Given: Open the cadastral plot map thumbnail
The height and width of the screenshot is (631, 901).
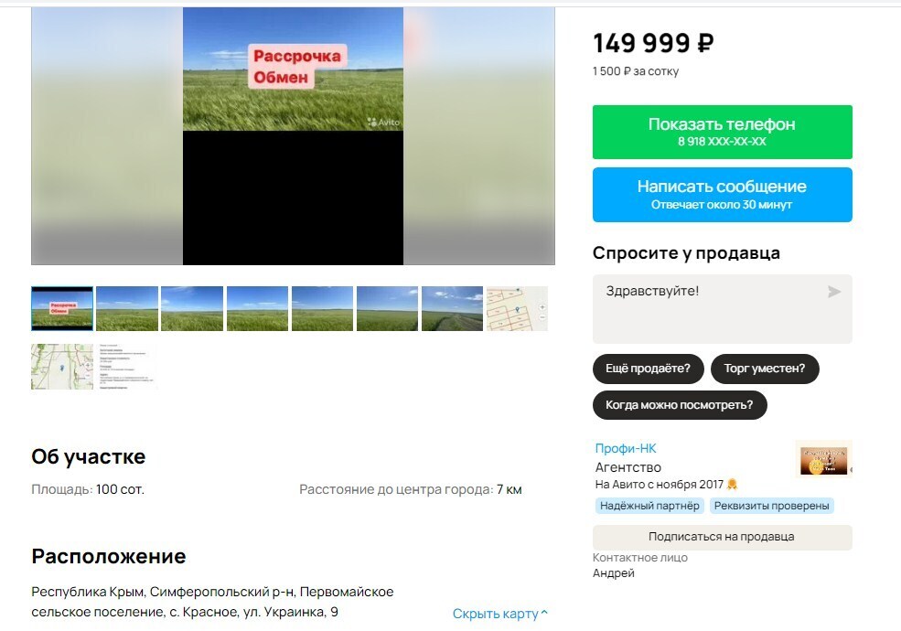Looking at the screenshot, I should (517, 308).
